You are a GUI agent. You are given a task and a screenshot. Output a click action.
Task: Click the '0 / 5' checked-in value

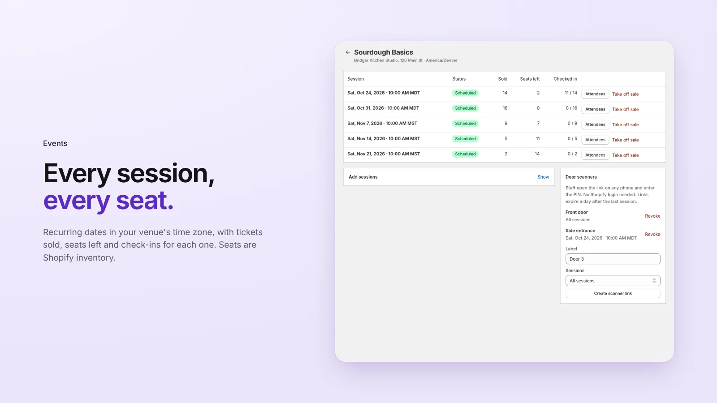point(572,138)
